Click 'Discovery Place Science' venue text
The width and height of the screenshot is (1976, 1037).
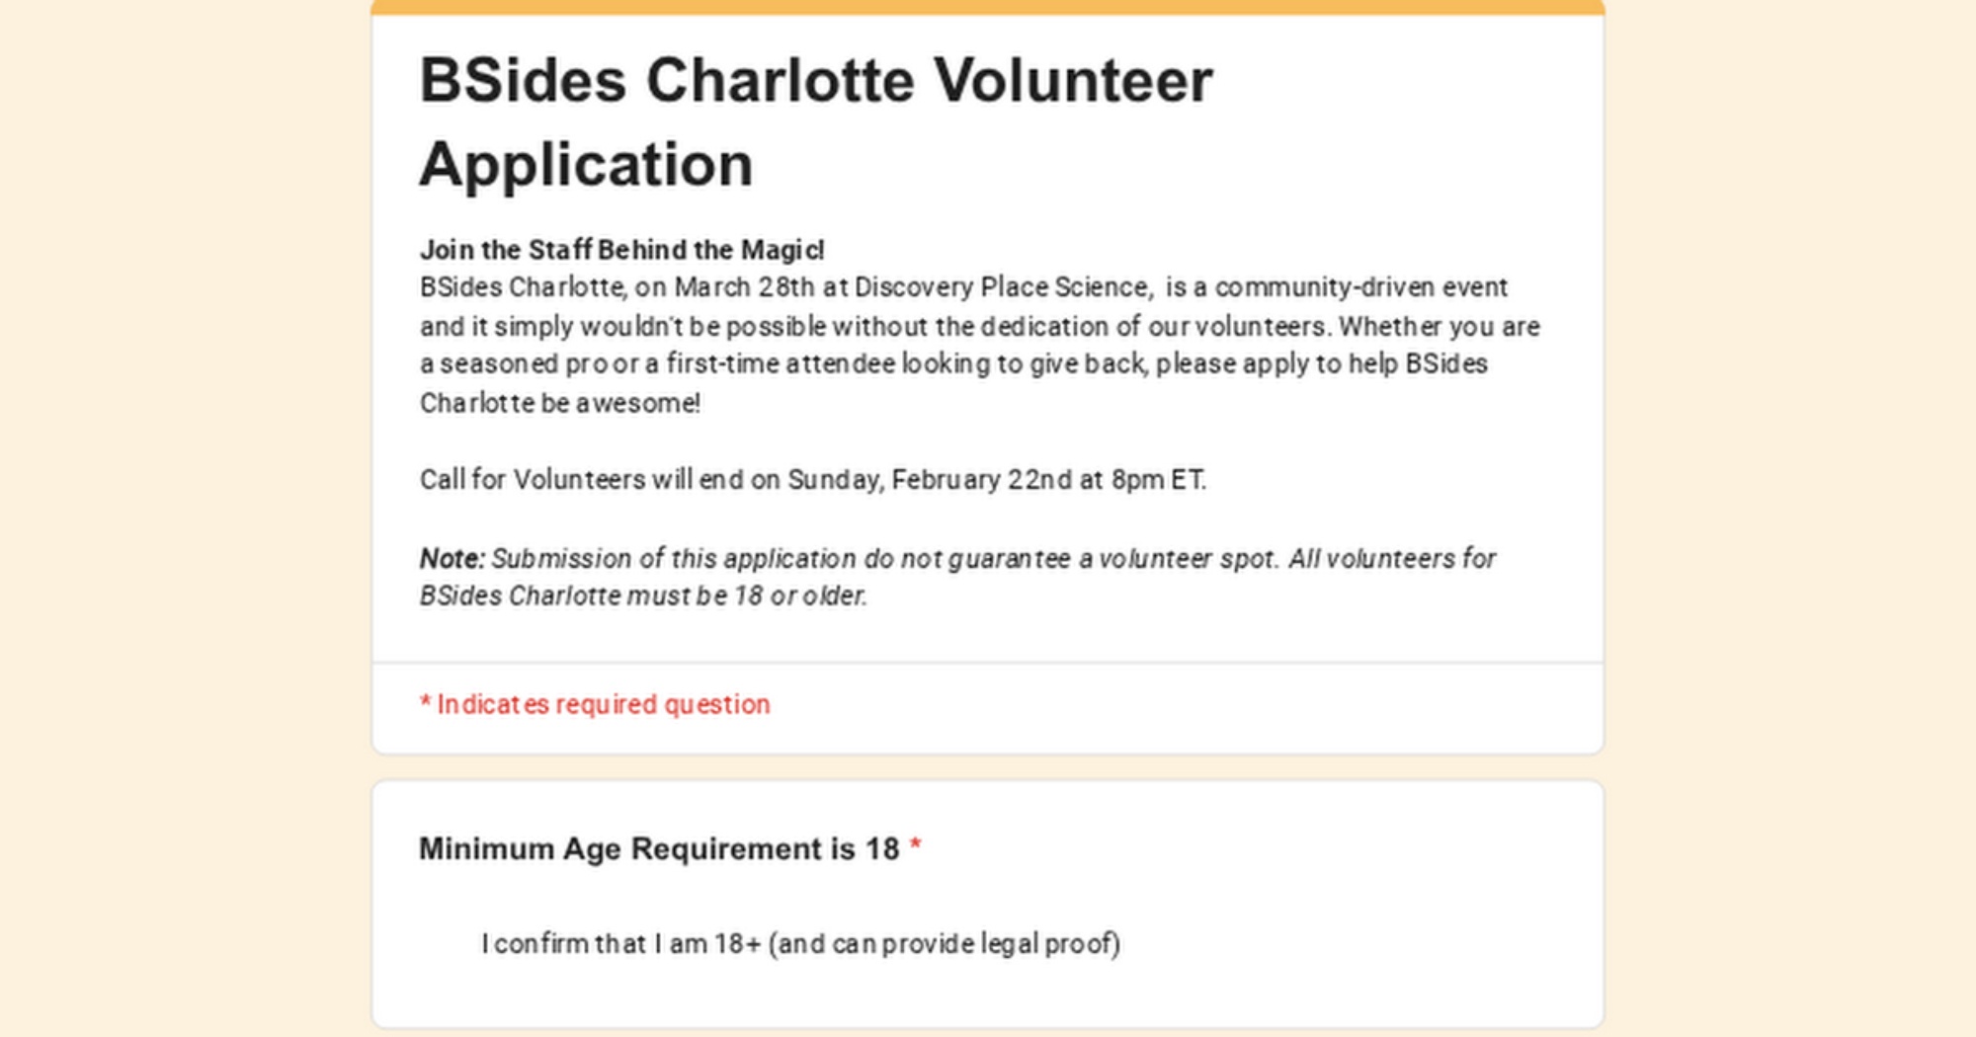1002,287
